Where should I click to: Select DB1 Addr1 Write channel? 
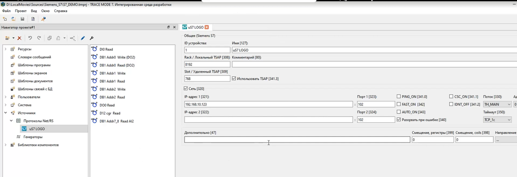(x=112, y=73)
